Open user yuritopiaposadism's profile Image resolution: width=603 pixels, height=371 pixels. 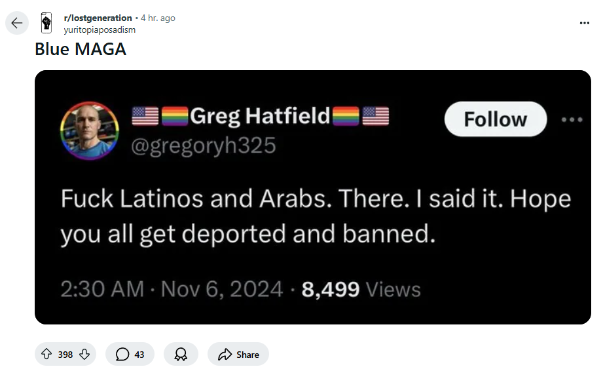click(100, 29)
